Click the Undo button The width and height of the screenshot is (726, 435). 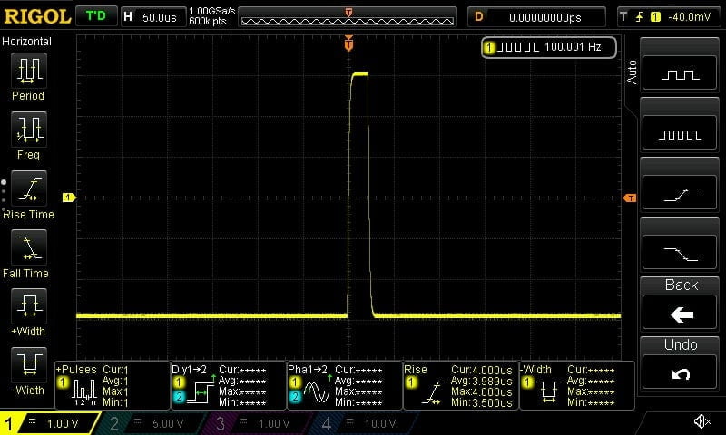tap(680, 372)
